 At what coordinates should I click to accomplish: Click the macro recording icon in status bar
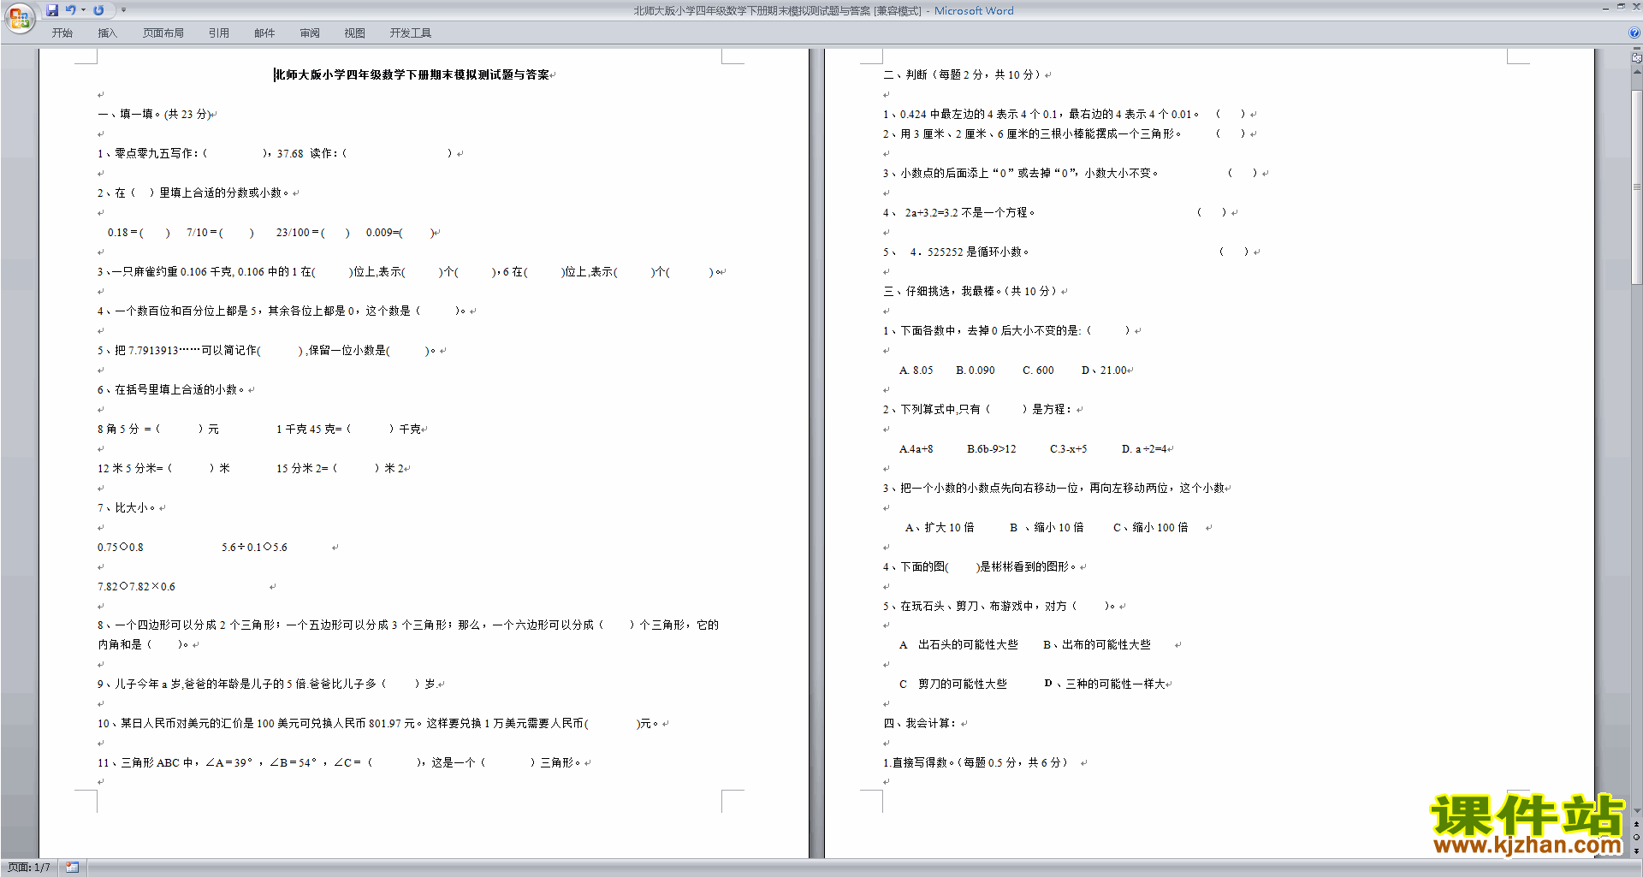[72, 868]
